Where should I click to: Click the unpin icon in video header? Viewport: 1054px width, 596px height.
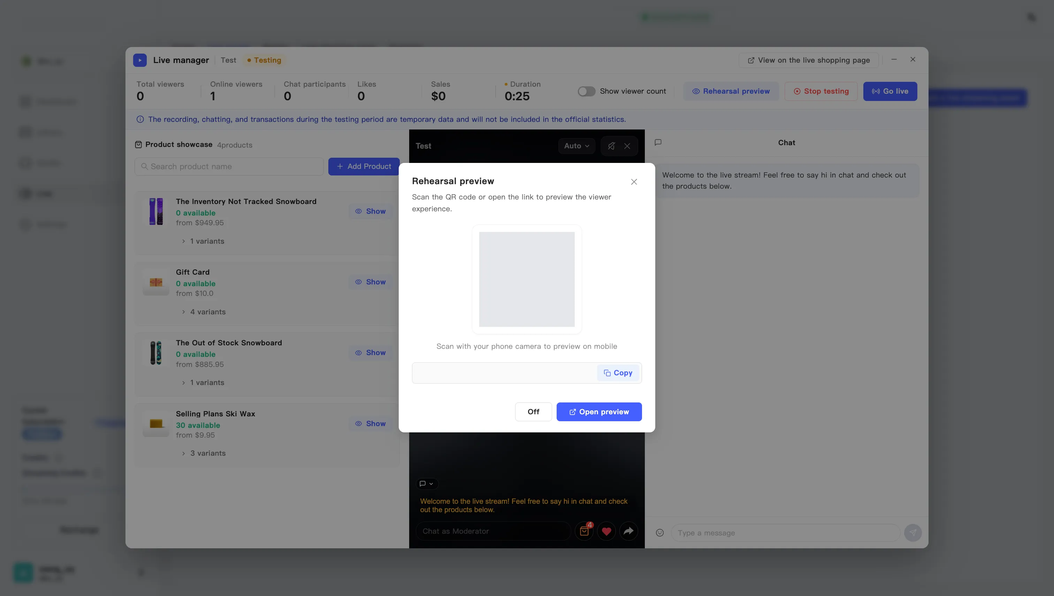[611, 146]
